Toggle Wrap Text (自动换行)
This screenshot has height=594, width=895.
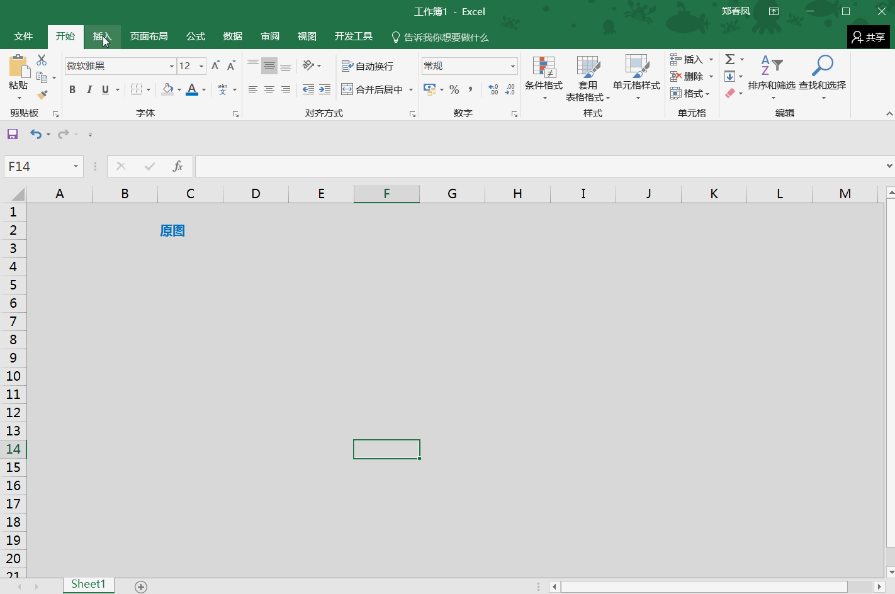368,66
